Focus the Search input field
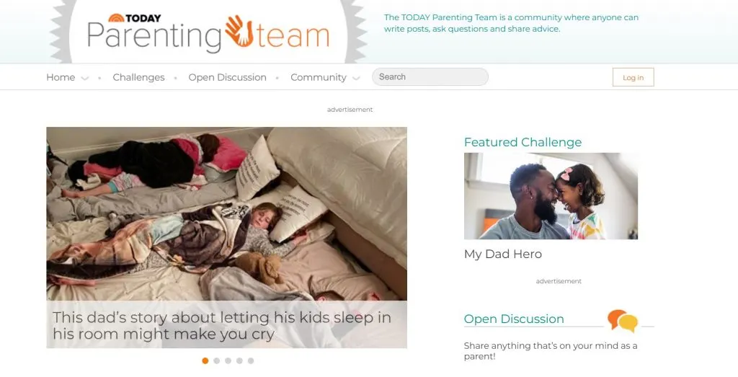 [430, 76]
